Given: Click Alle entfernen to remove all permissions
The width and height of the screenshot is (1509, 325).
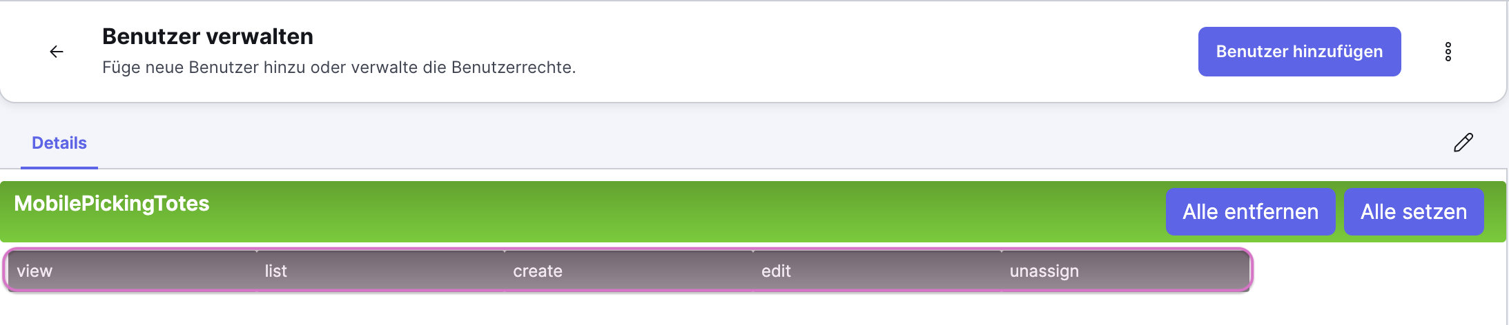Looking at the screenshot, I should pos(1250,212).
